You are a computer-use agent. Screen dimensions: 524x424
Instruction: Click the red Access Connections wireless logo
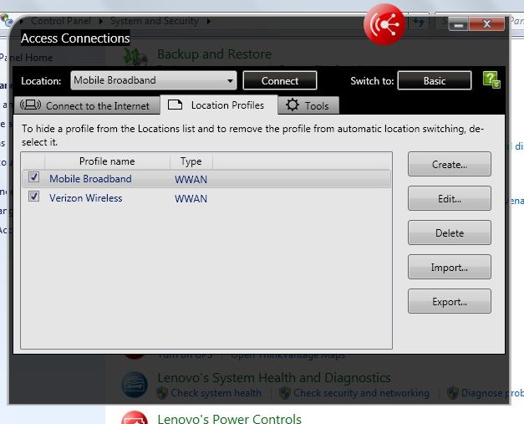pyautogui.click(x=384, y=24)
